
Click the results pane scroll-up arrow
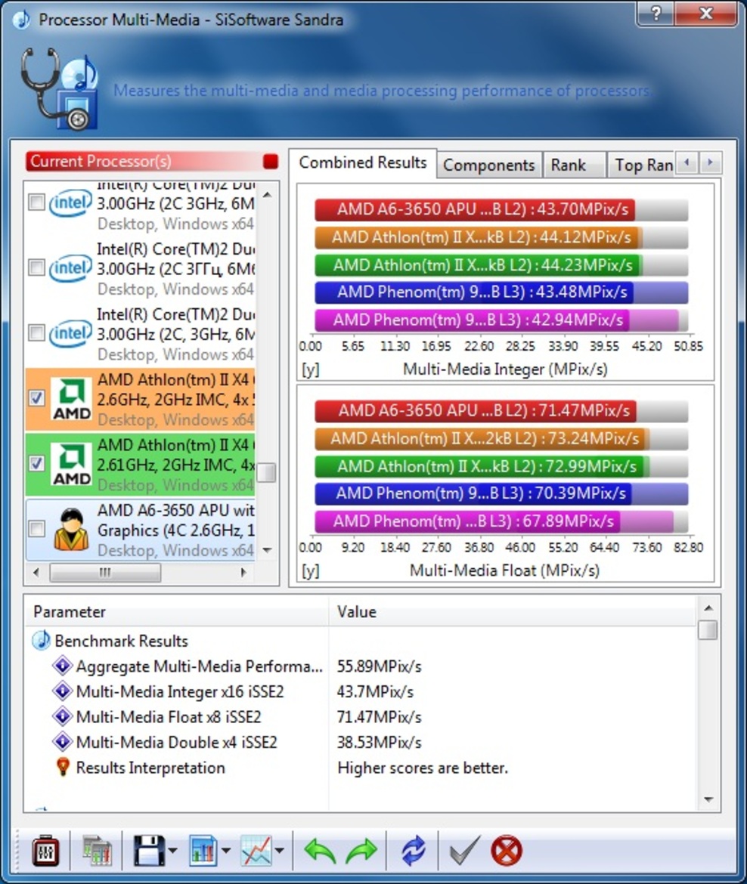(x=708, y=607)
